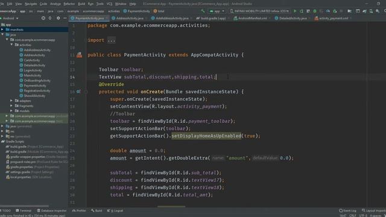Click PaymentActivity breadcrumb in navigation bar
Viewport: 386px width, 217px height.
[x=137, y=11]
